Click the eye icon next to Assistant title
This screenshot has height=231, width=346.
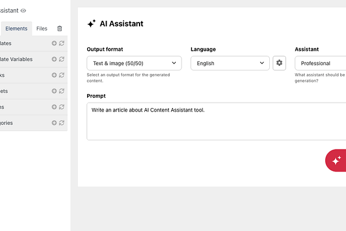[23, 10]
